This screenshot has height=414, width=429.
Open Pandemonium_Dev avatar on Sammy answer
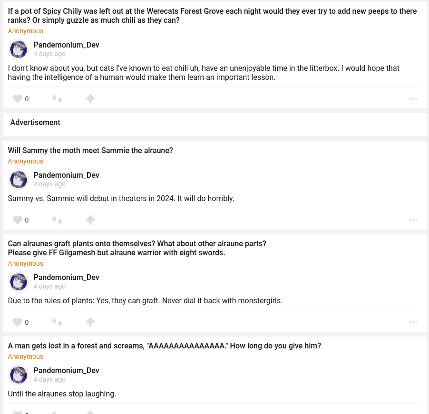point(19,180)
